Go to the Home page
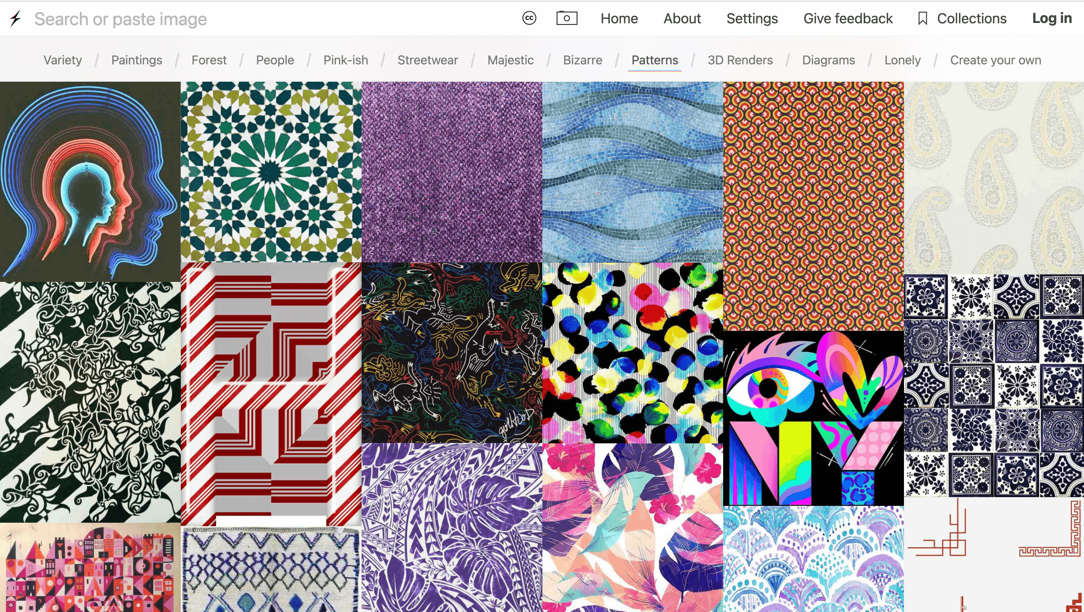Image resolution: width=1084 pixels, height=612 pixels. 618,18
